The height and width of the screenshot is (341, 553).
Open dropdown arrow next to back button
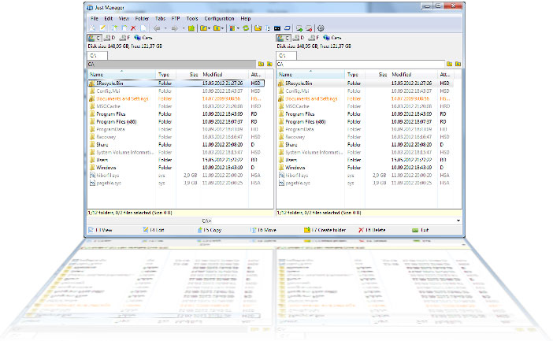click(165, 28)
